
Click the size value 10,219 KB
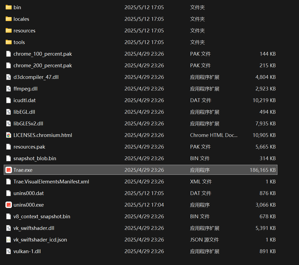(264, 100)
